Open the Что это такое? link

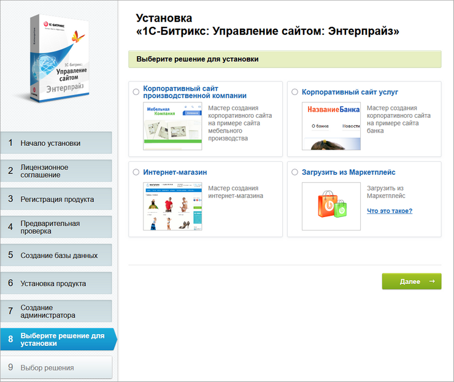tap(390, 211)
